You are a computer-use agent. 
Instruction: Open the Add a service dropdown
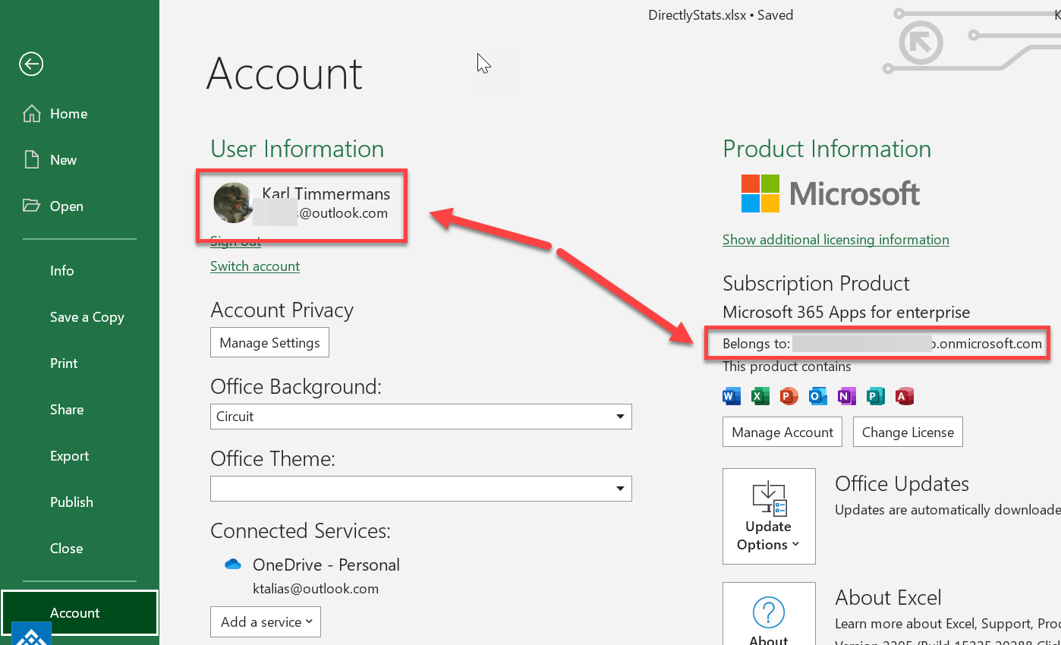point(266,621)
